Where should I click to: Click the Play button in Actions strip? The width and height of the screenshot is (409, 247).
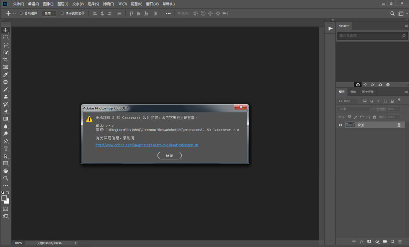click(330, 29)
